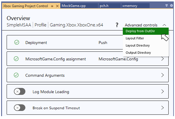
Task: Click the Push deployment value
Action: (x=103, y=43)
